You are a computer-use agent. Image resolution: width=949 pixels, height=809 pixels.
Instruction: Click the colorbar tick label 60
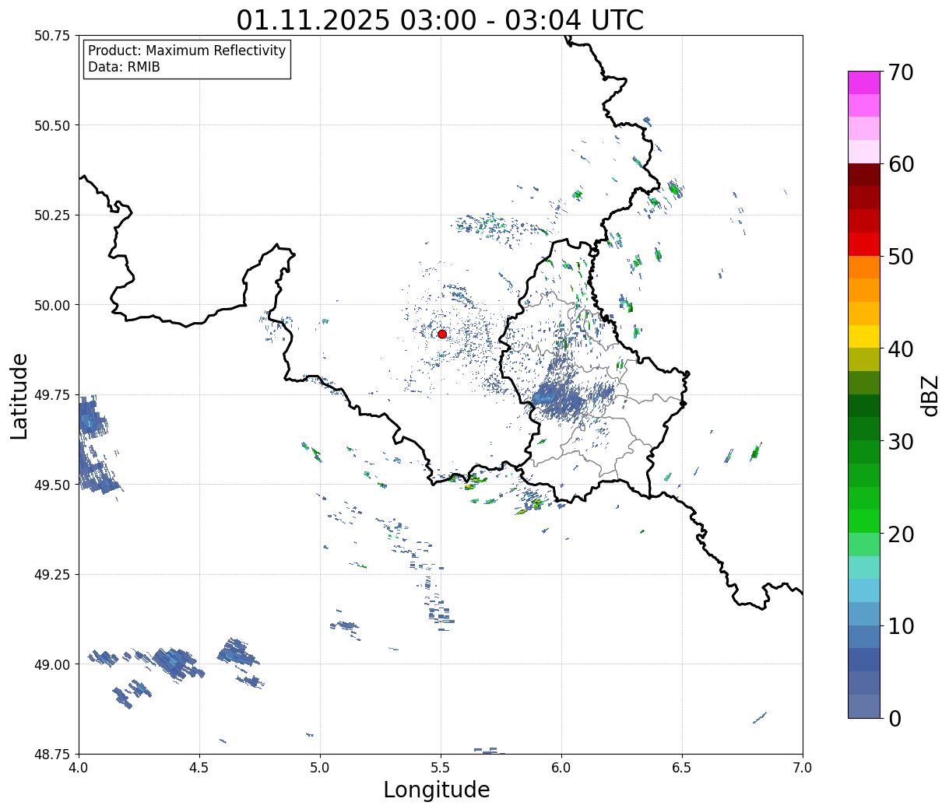click(x=900, y=164)
